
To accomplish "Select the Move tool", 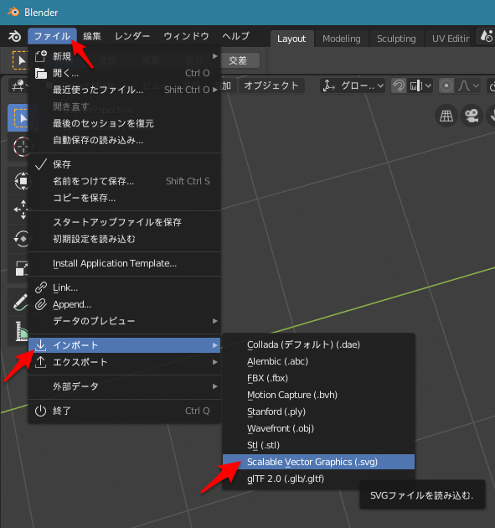I will 21,210.
